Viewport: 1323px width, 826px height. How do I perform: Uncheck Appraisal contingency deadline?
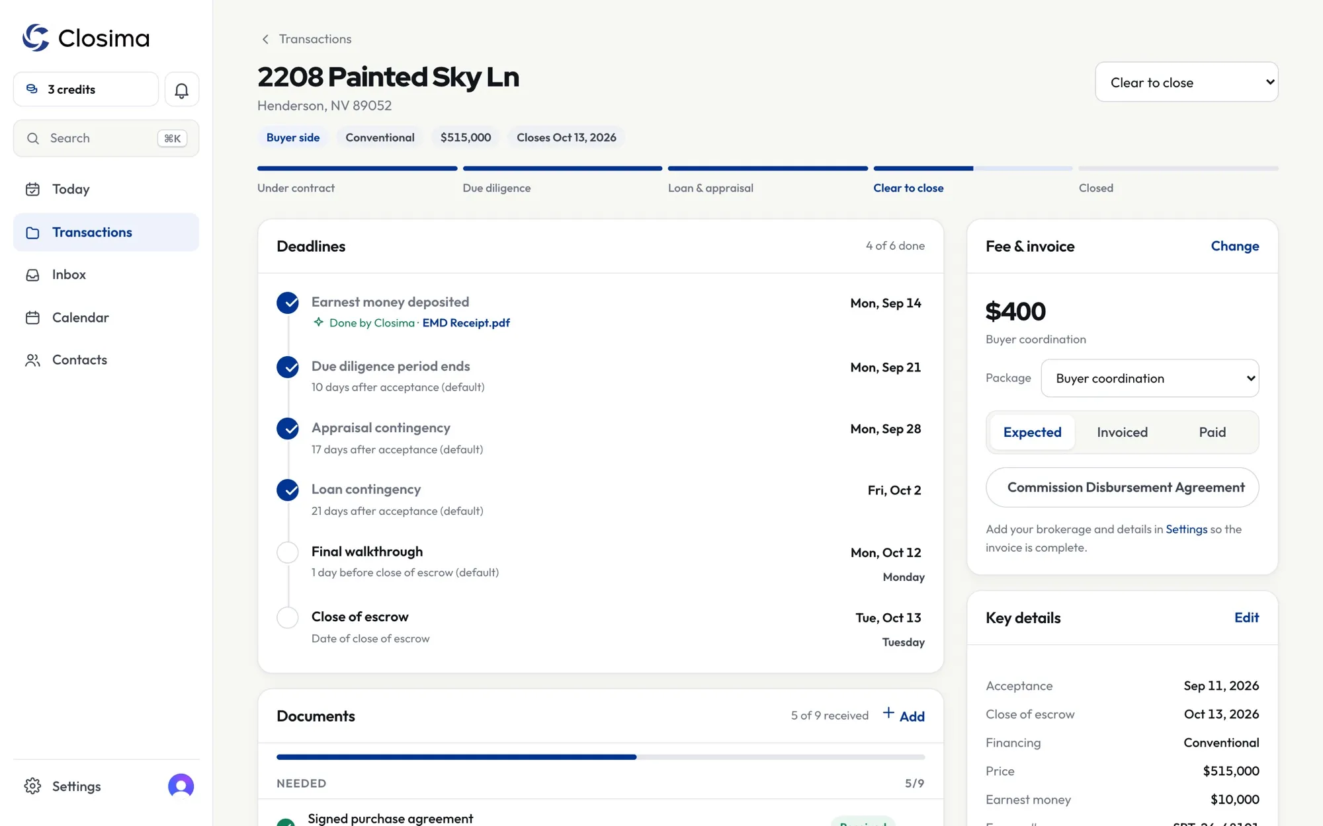click(288, 428)
